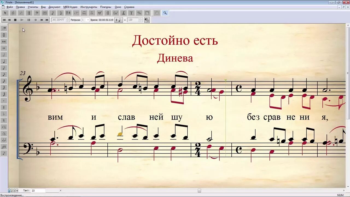The height and width of the screenshot is (197, 350).
Task: Open the Инструменты menu
Action: pyautogui.click(x=89, y=7)
